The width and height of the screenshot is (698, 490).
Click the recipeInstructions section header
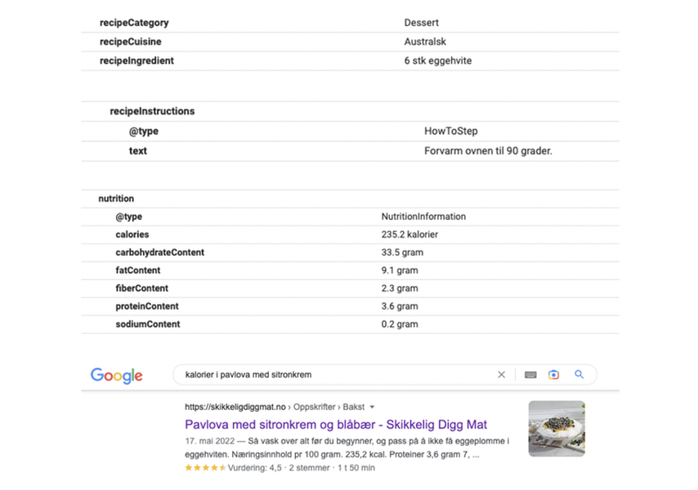[152, 111]
